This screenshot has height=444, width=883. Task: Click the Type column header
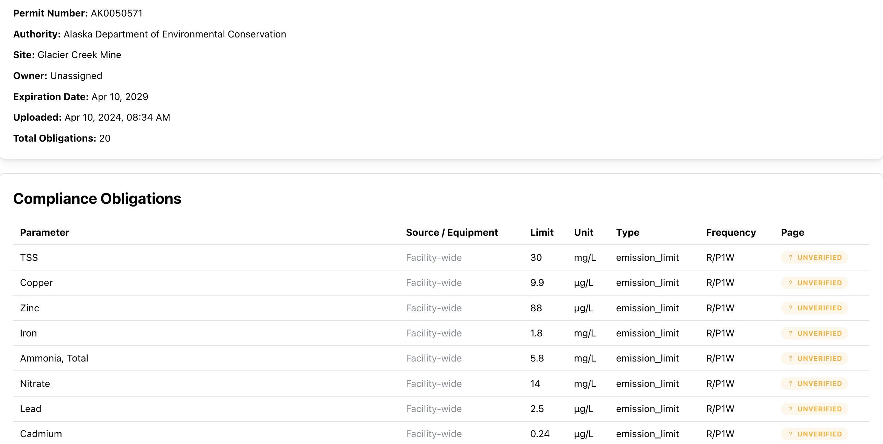click(628, 233)
